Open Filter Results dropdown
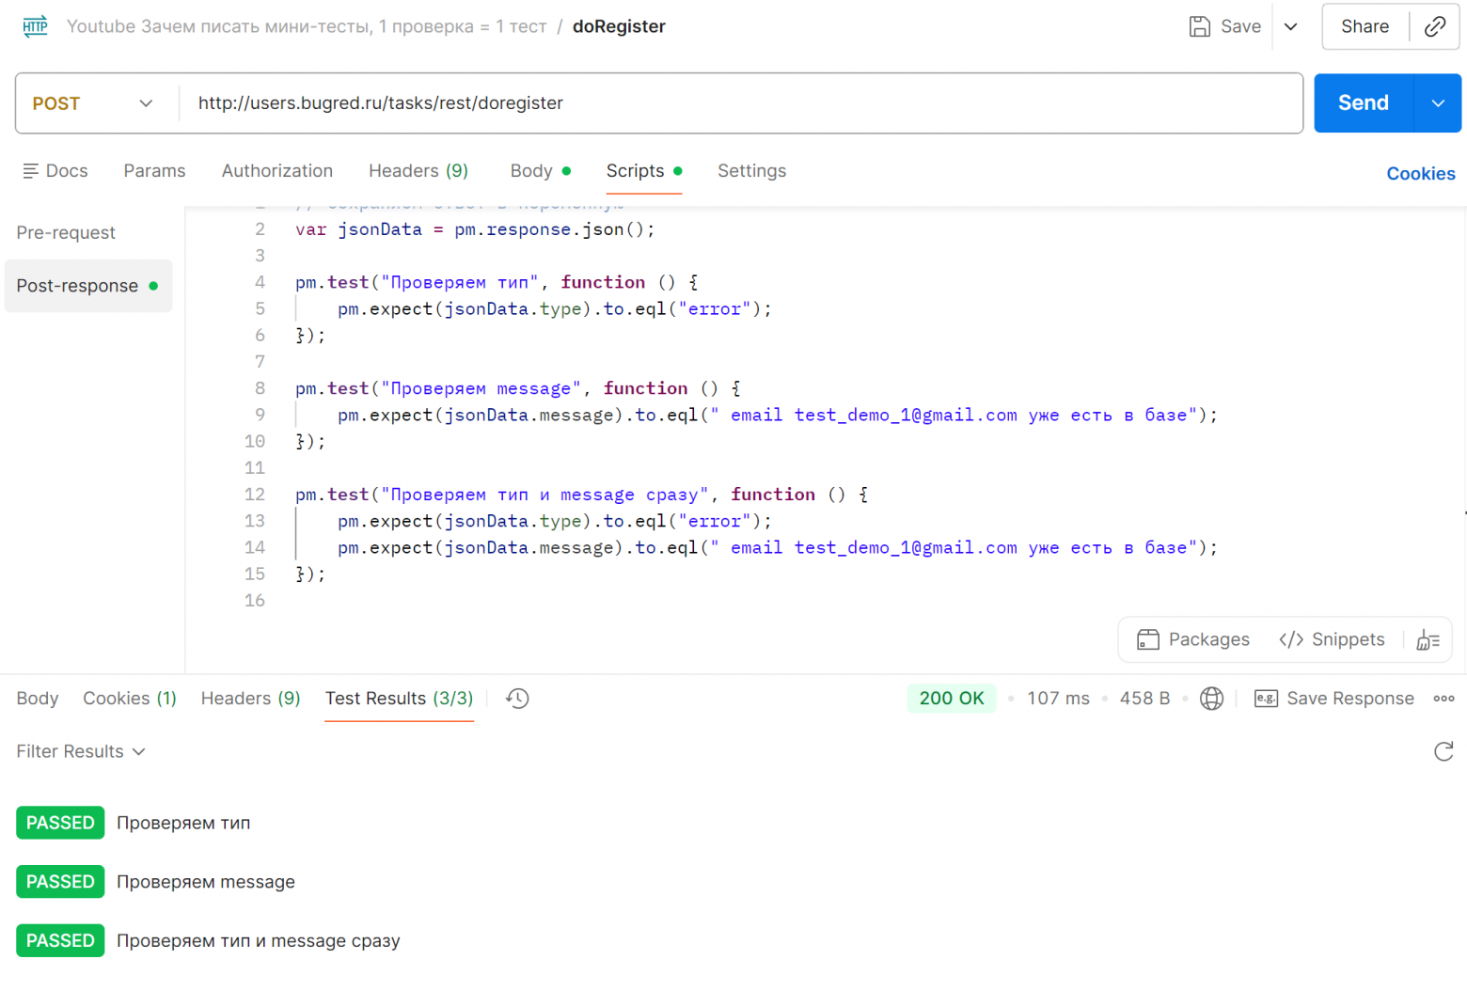Screen dimensions: 1467x991 point(81,751)
